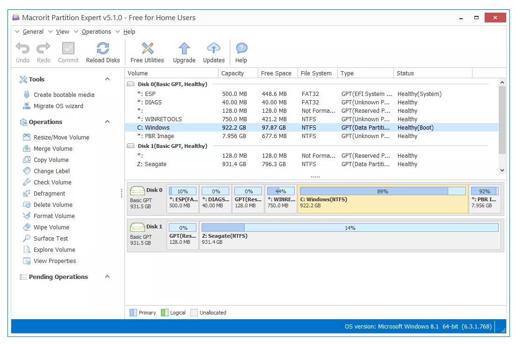This screenshot has height=344, width=516.
Task: Collapse the Disk 0 group in the volume list
Action: 131,84
